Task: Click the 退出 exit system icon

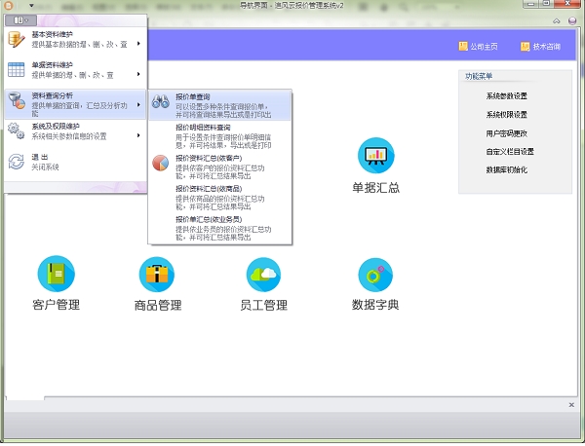Action: coord(17,162)
